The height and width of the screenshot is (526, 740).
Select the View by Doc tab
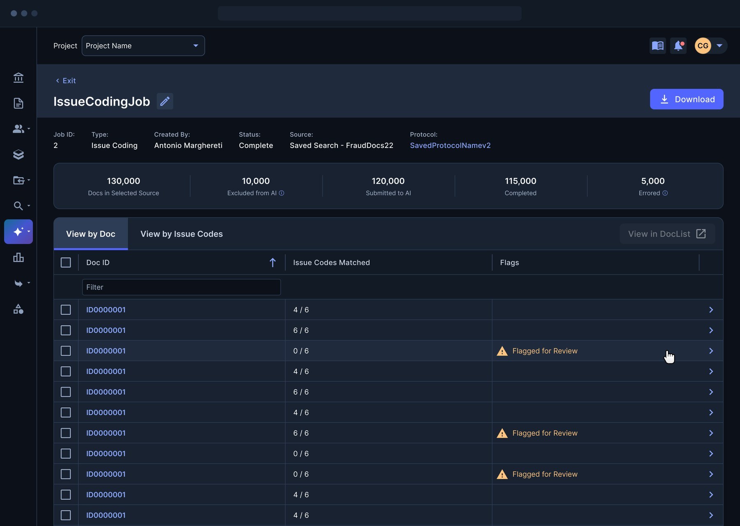coord(91,234)
